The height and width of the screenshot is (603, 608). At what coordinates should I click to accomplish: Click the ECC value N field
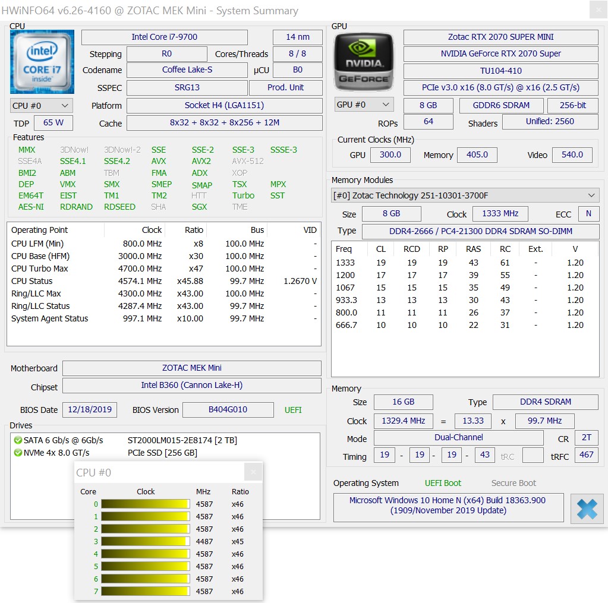(588, 213)
